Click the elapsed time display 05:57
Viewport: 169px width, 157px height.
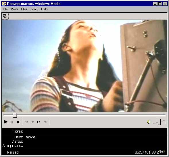pos(139,152)
